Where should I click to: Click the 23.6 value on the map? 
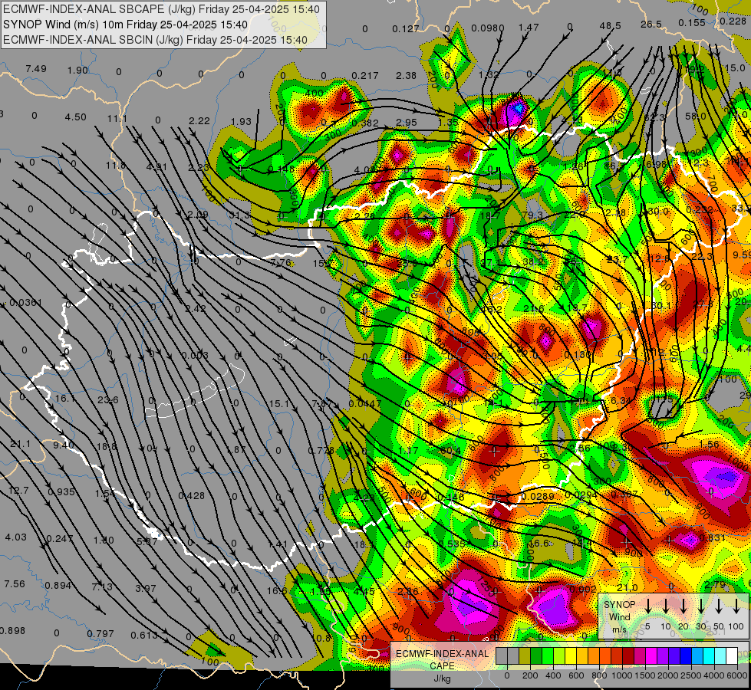tap(107, 400)
